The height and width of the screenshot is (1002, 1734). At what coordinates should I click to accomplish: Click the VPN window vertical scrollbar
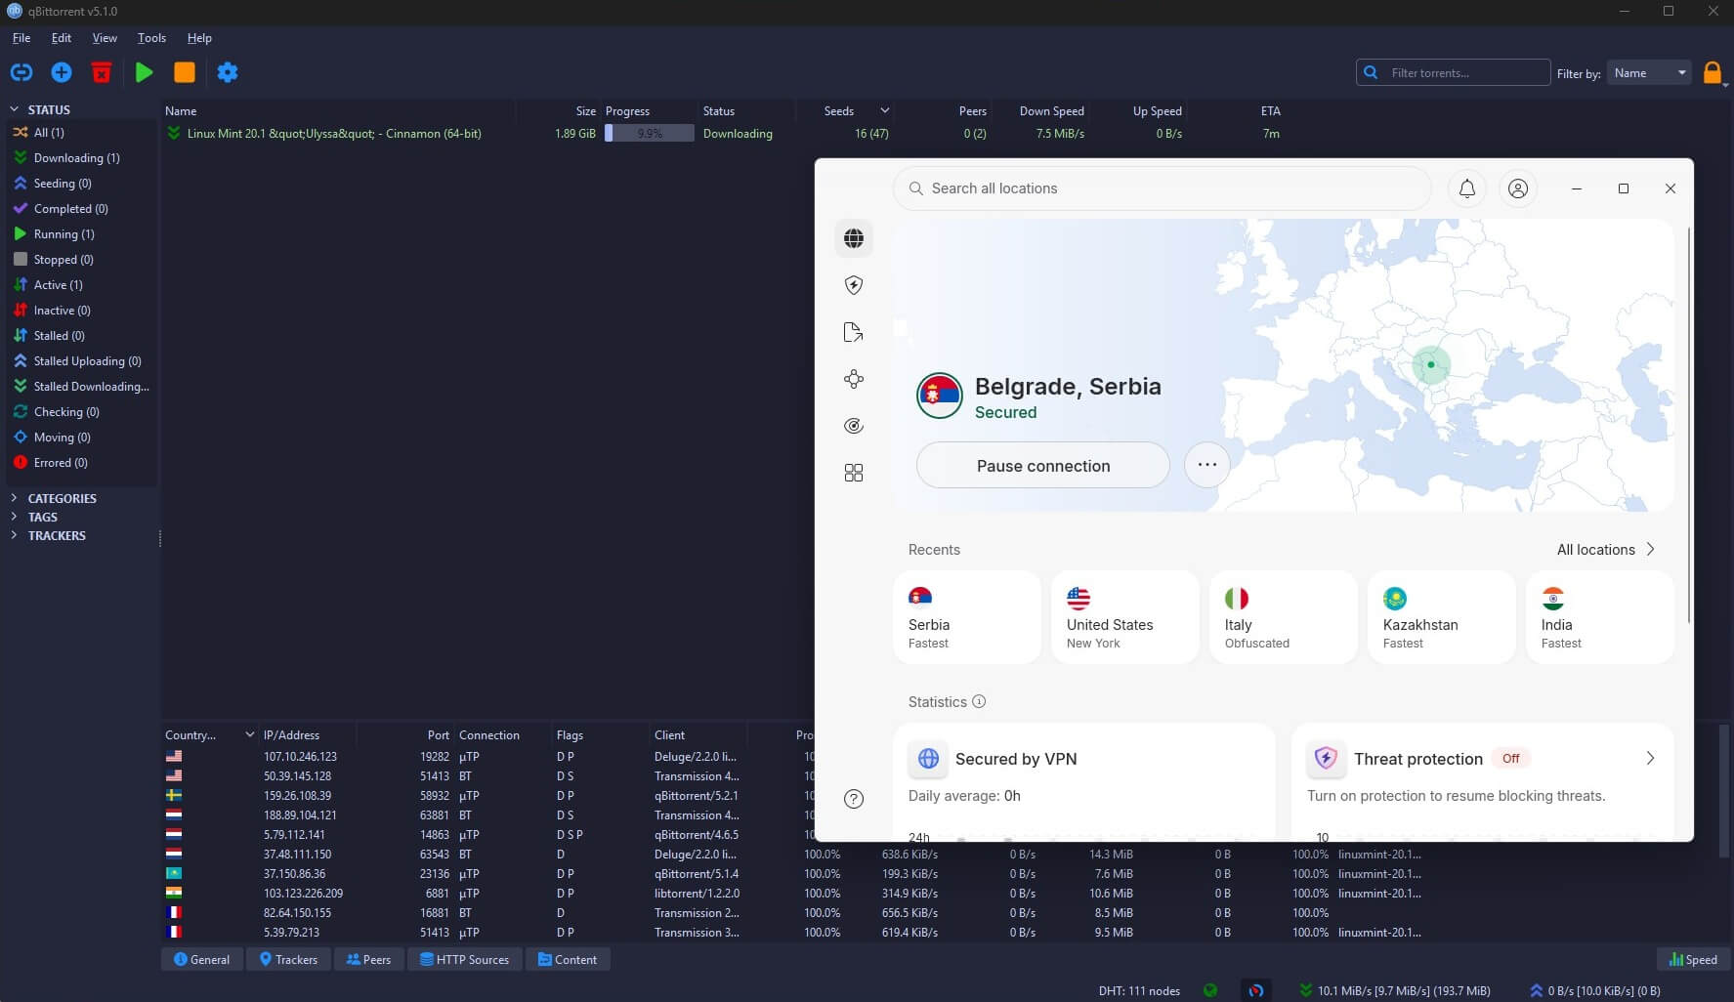click(1689, 425)
